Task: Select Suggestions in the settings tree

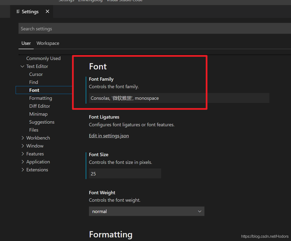Action: (42, 122)
